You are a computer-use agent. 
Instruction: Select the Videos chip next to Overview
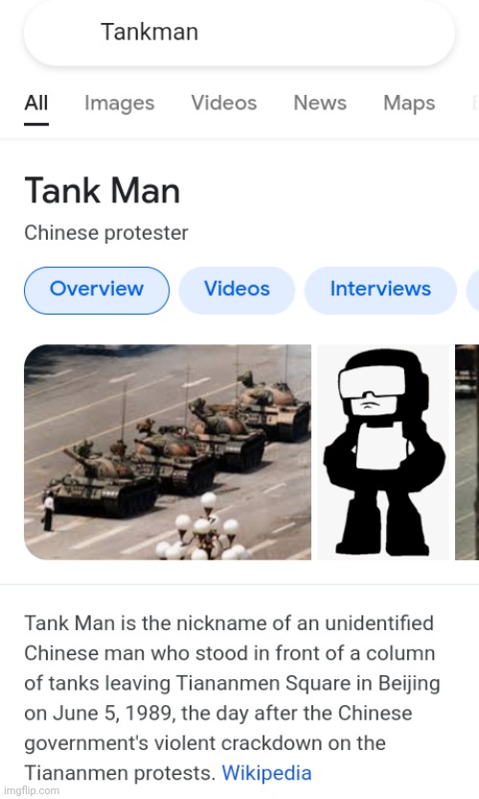tap(237, 290)
